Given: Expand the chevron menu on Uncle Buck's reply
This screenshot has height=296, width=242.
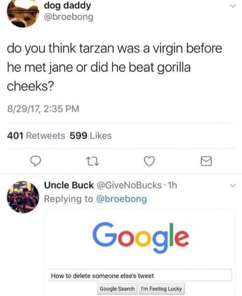Looking at the screenshot, I should point(233,185).
